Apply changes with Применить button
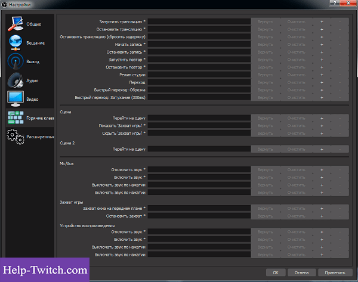Screen dimensions: 358x282 tap(335, 272)
